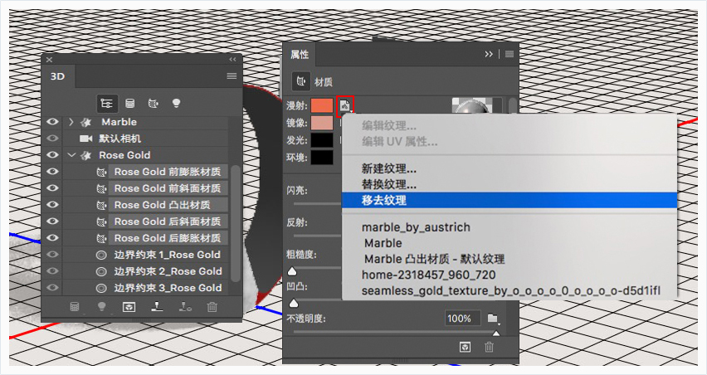Collapse Properties panel with double chevrons
Image resolution: width=707 pixels, height=375 pixels.
click(x=490, y=54)
